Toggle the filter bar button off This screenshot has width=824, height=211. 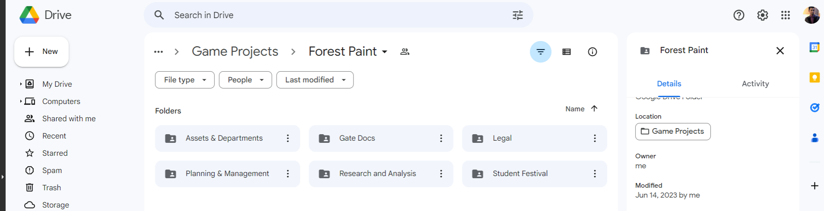[x=541, y=52]
